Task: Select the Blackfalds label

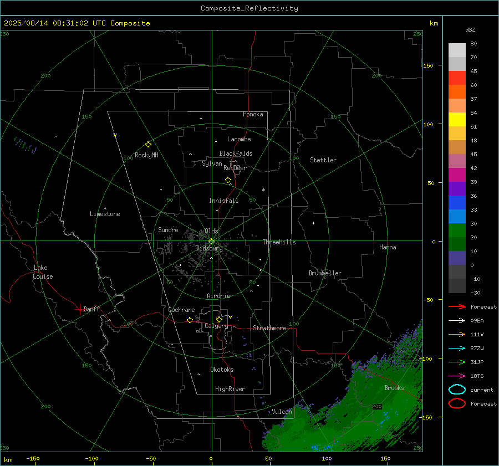Action: [236, 153]
